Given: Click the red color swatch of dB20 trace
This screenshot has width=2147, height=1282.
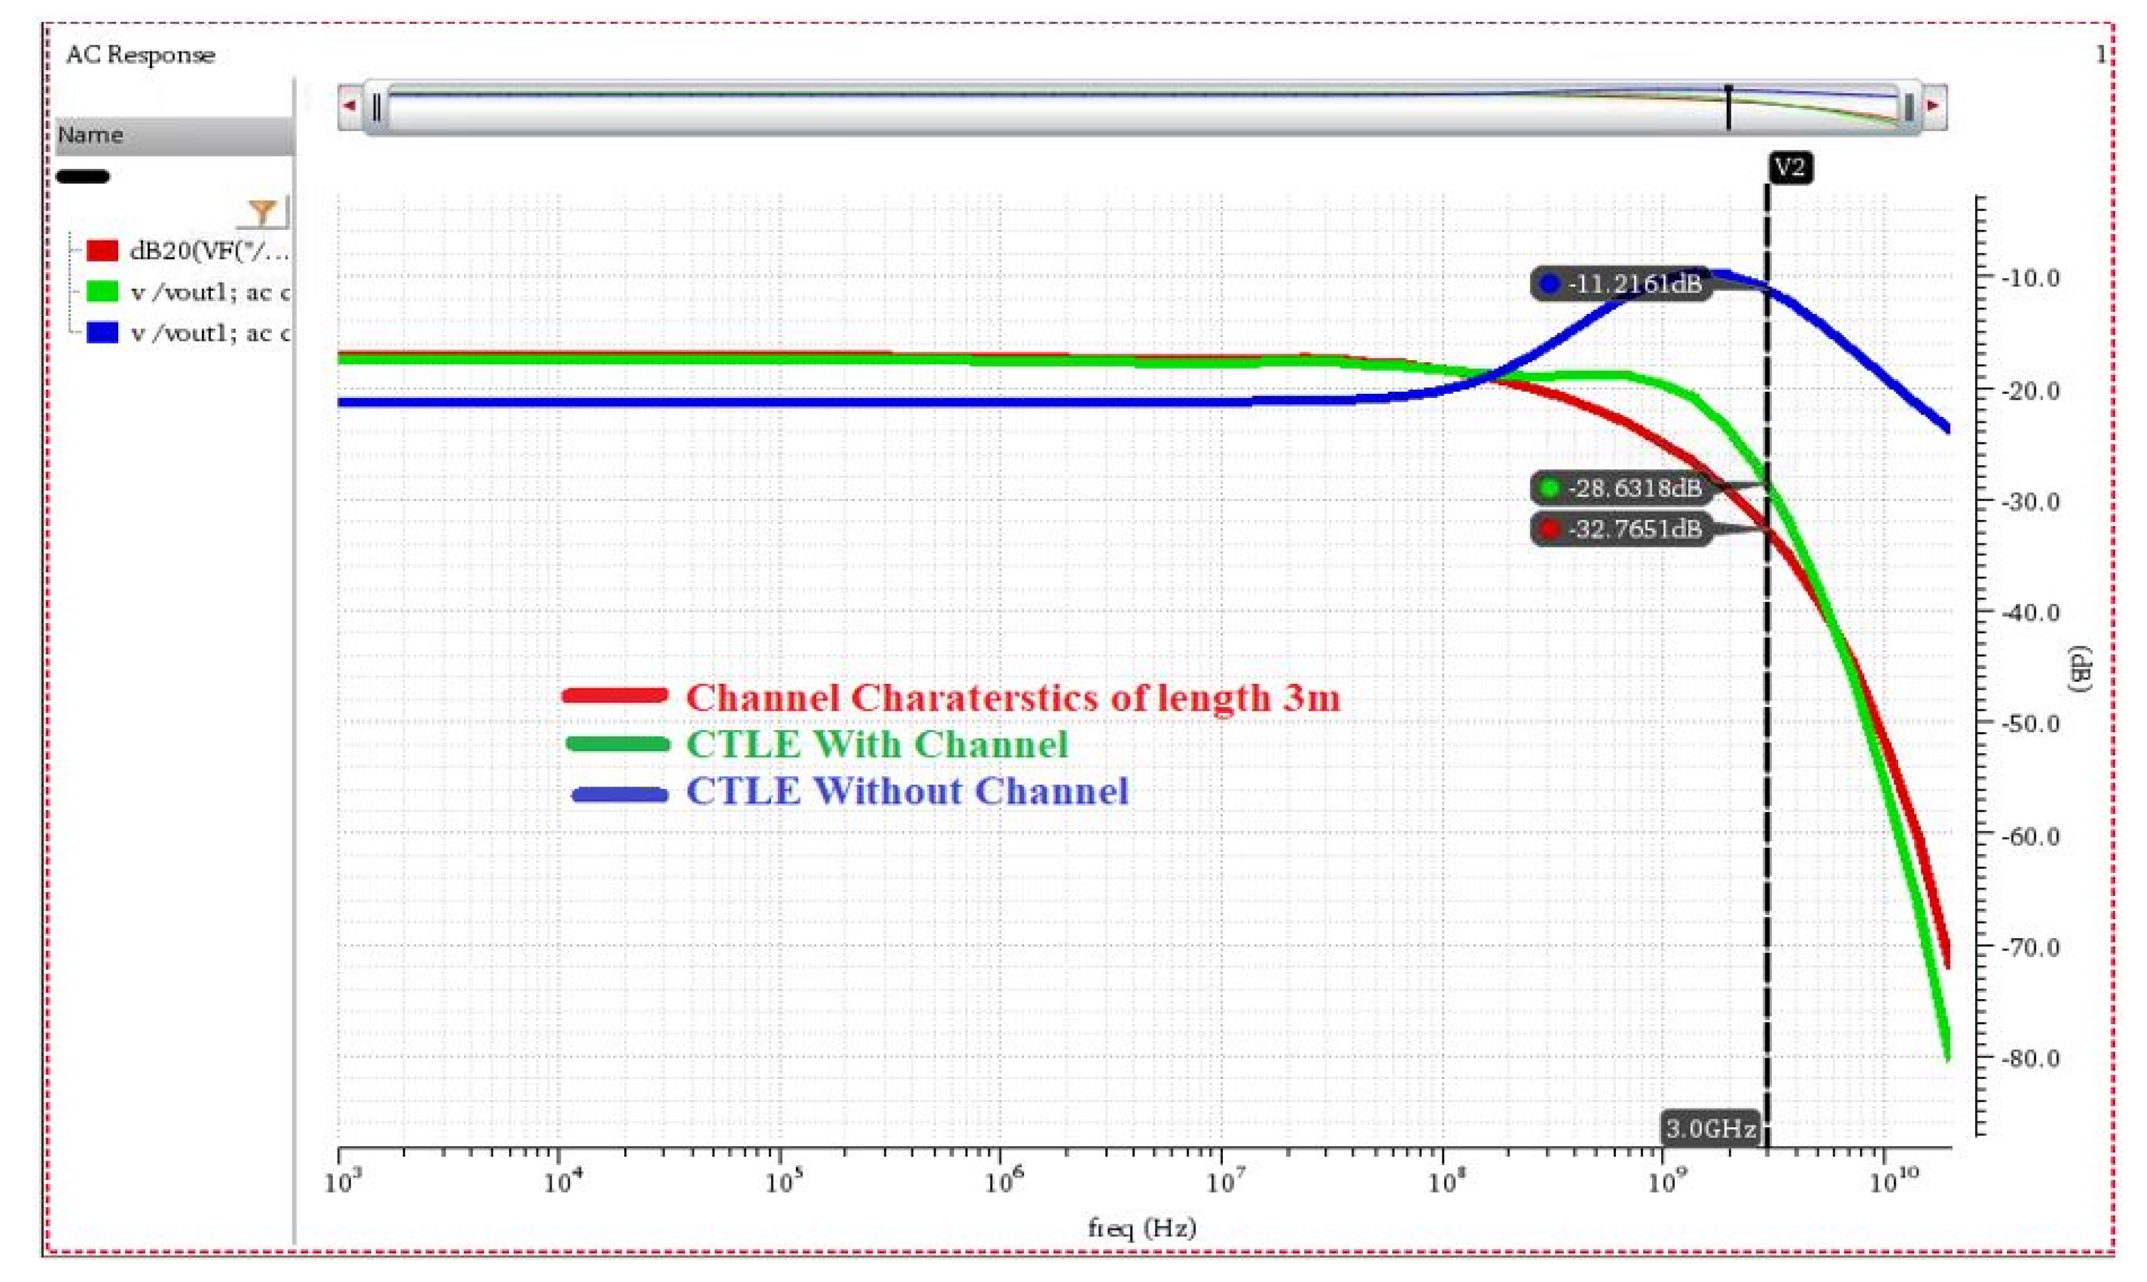Looking at the screenshot, I should 102,251.
